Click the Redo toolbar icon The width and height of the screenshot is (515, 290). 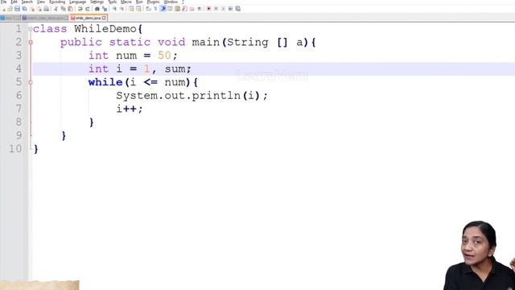point(88,9)
